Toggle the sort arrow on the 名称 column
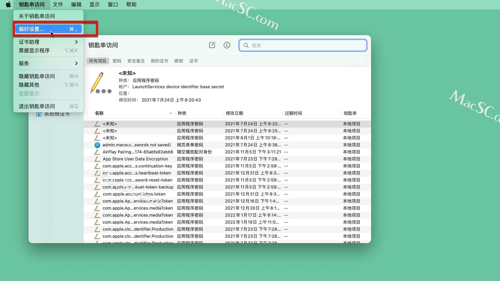This screenshot has height=281, width=500. click(171, 113)
